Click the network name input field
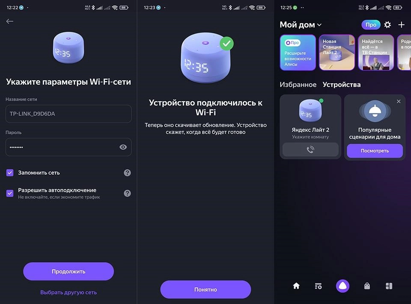The image size is (411, 304). 68,114
